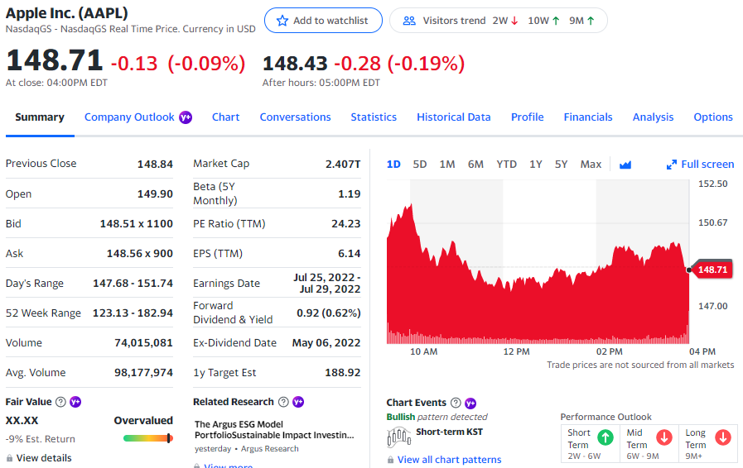Image resolution: width=743 pixels, height=468 pixels.
Task: Open the Fair Value help question-mark icon
Action: pyautogui.click(x=60, y=402)
